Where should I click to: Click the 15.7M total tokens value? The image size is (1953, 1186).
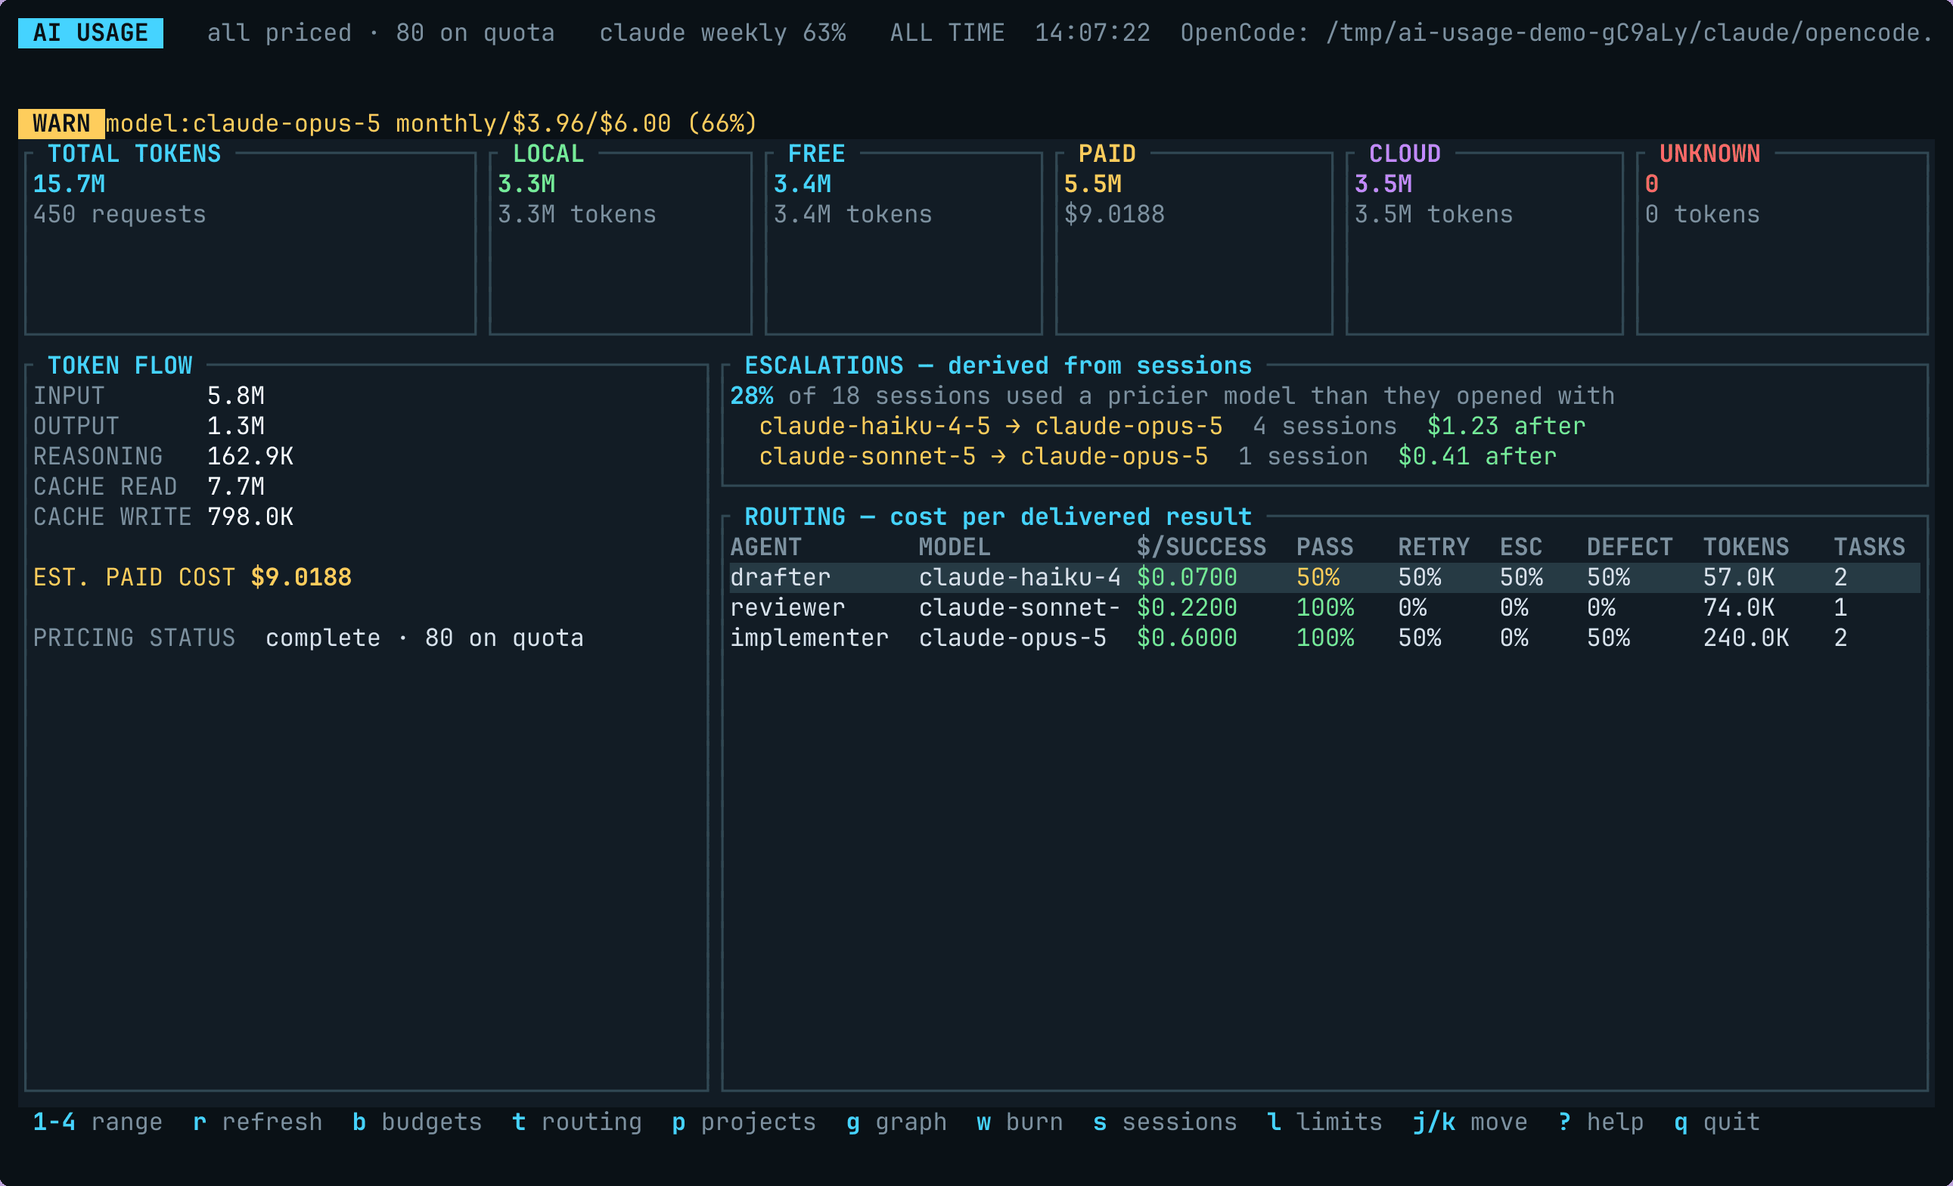[x=69, y=184]
